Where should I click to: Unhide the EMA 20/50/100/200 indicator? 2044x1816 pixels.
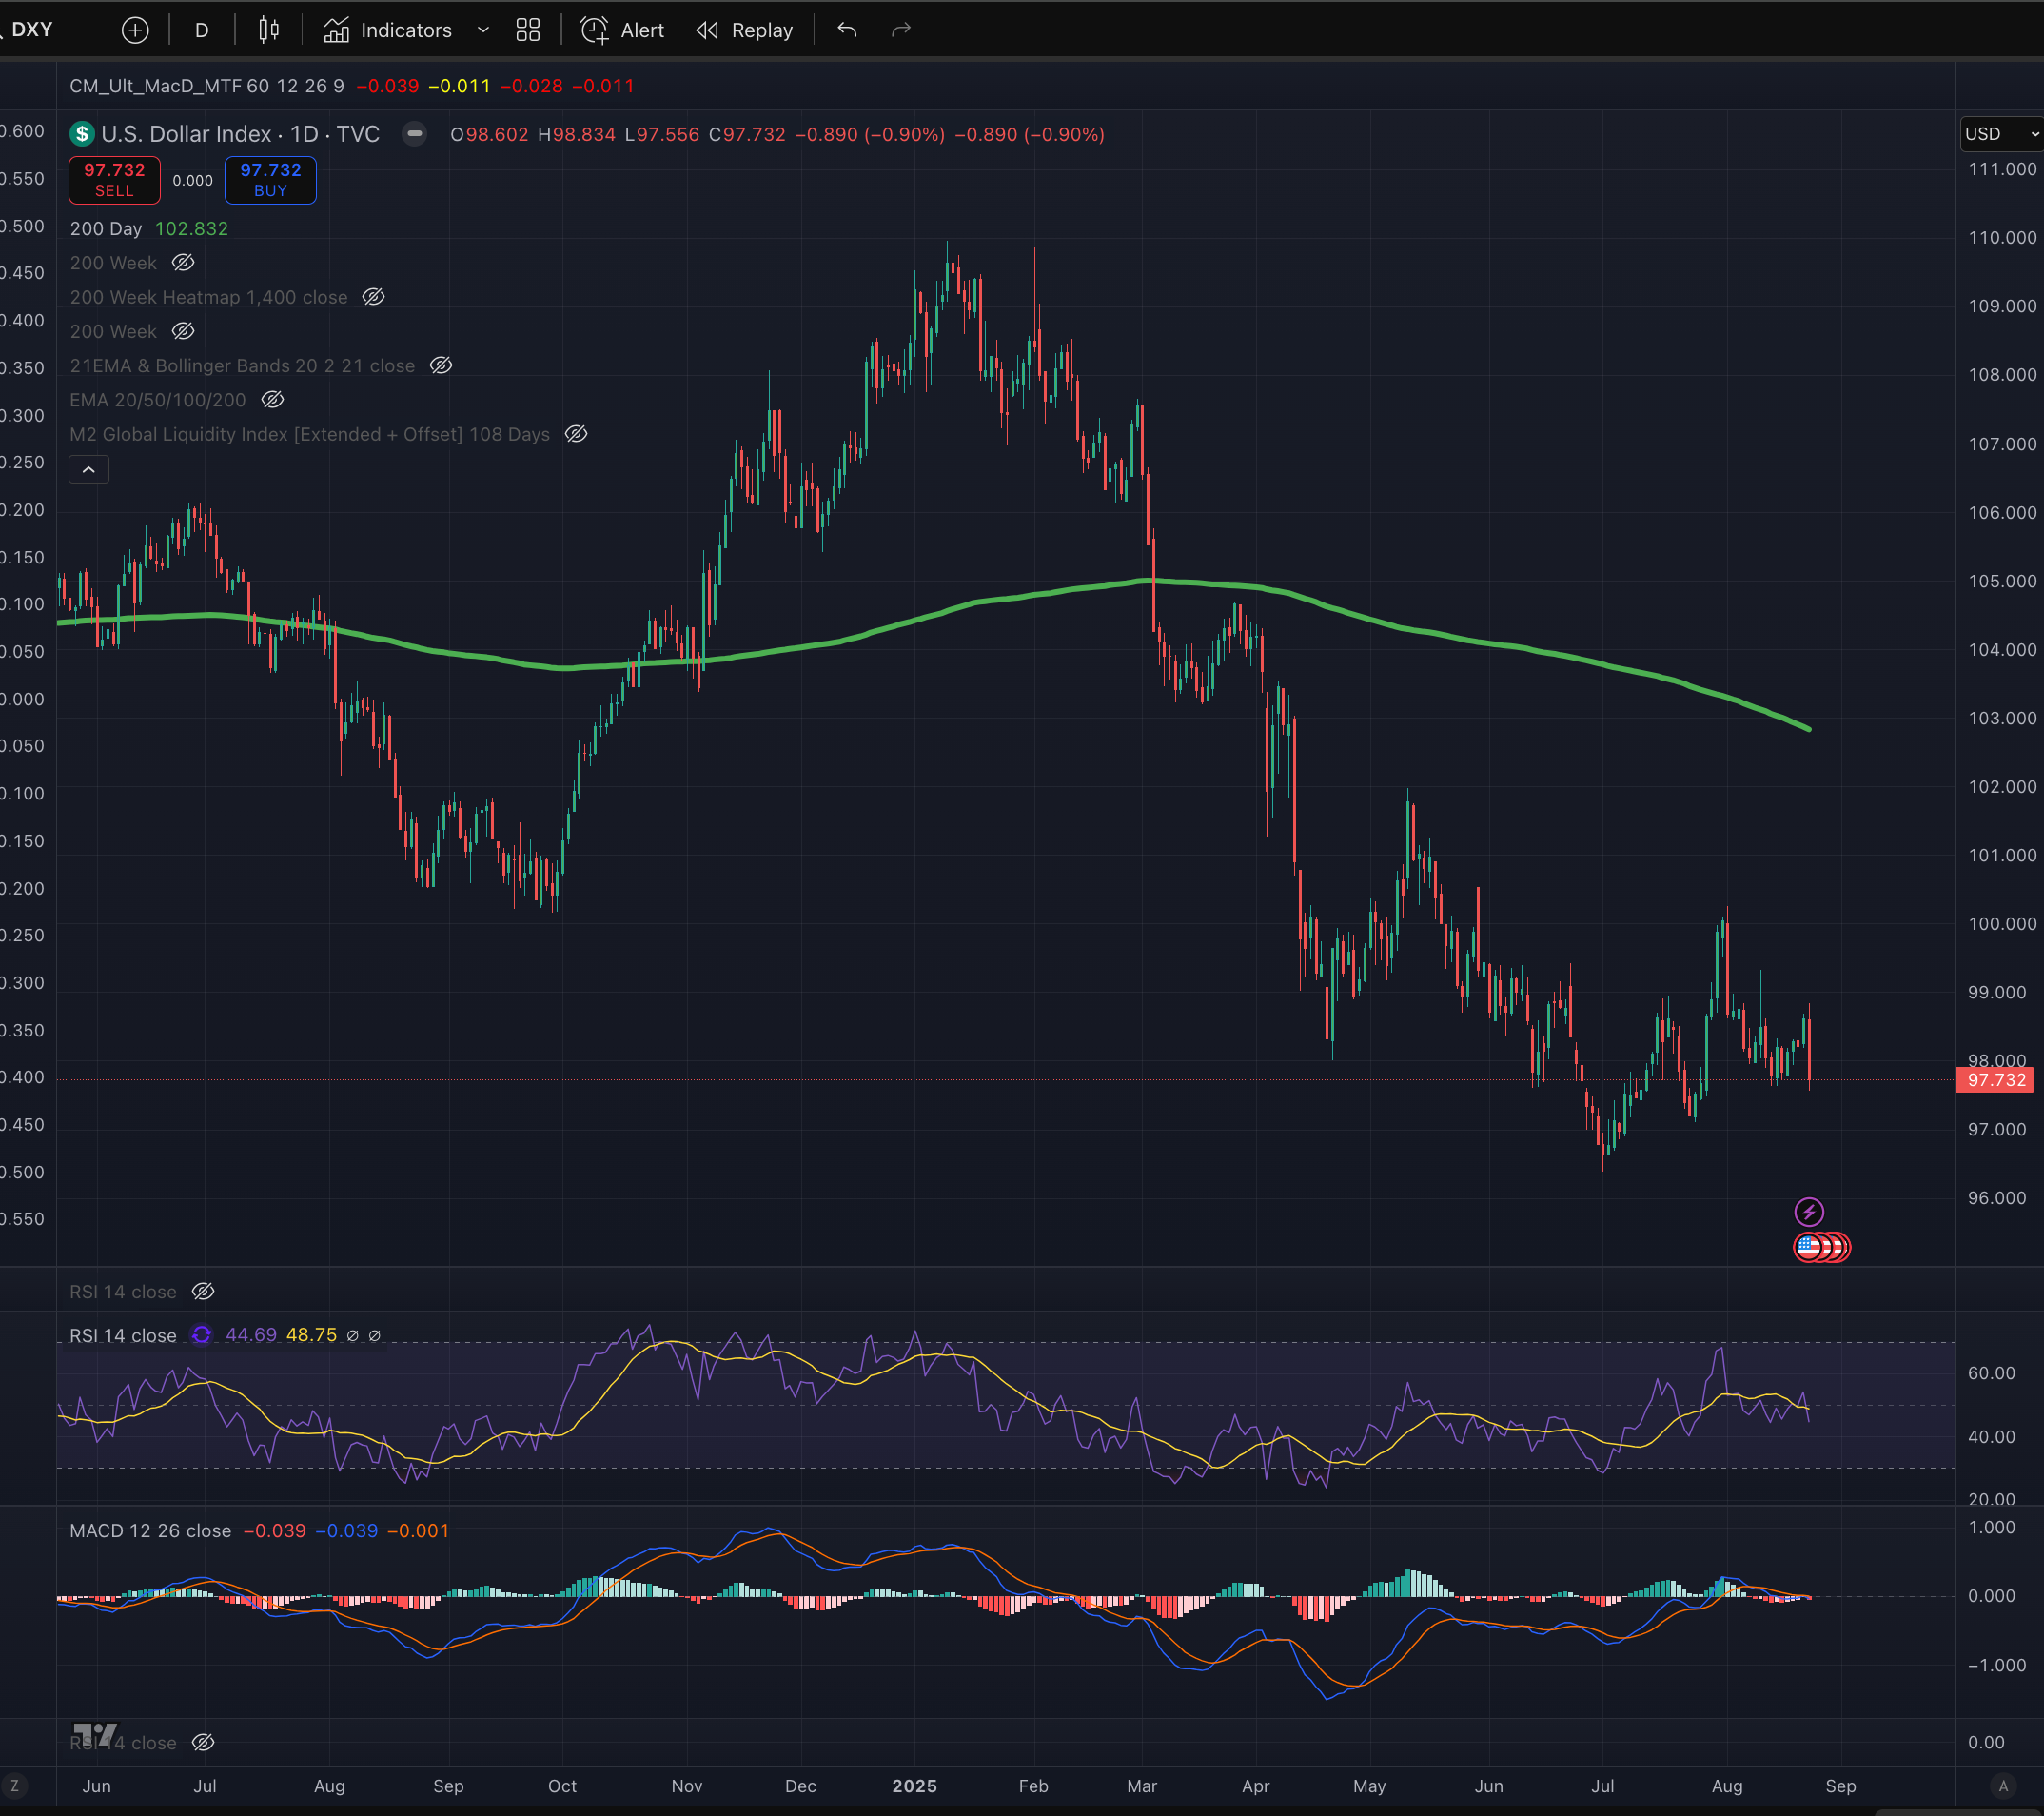[x=272, y=400]
